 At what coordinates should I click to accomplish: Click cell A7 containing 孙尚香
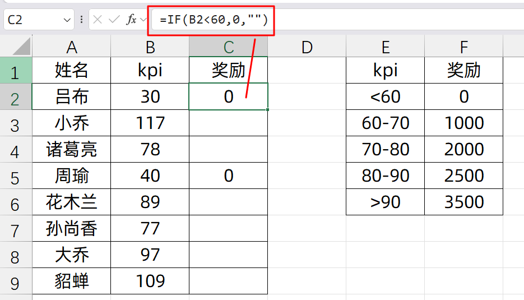pyautogui.click(x=72, y=228)
